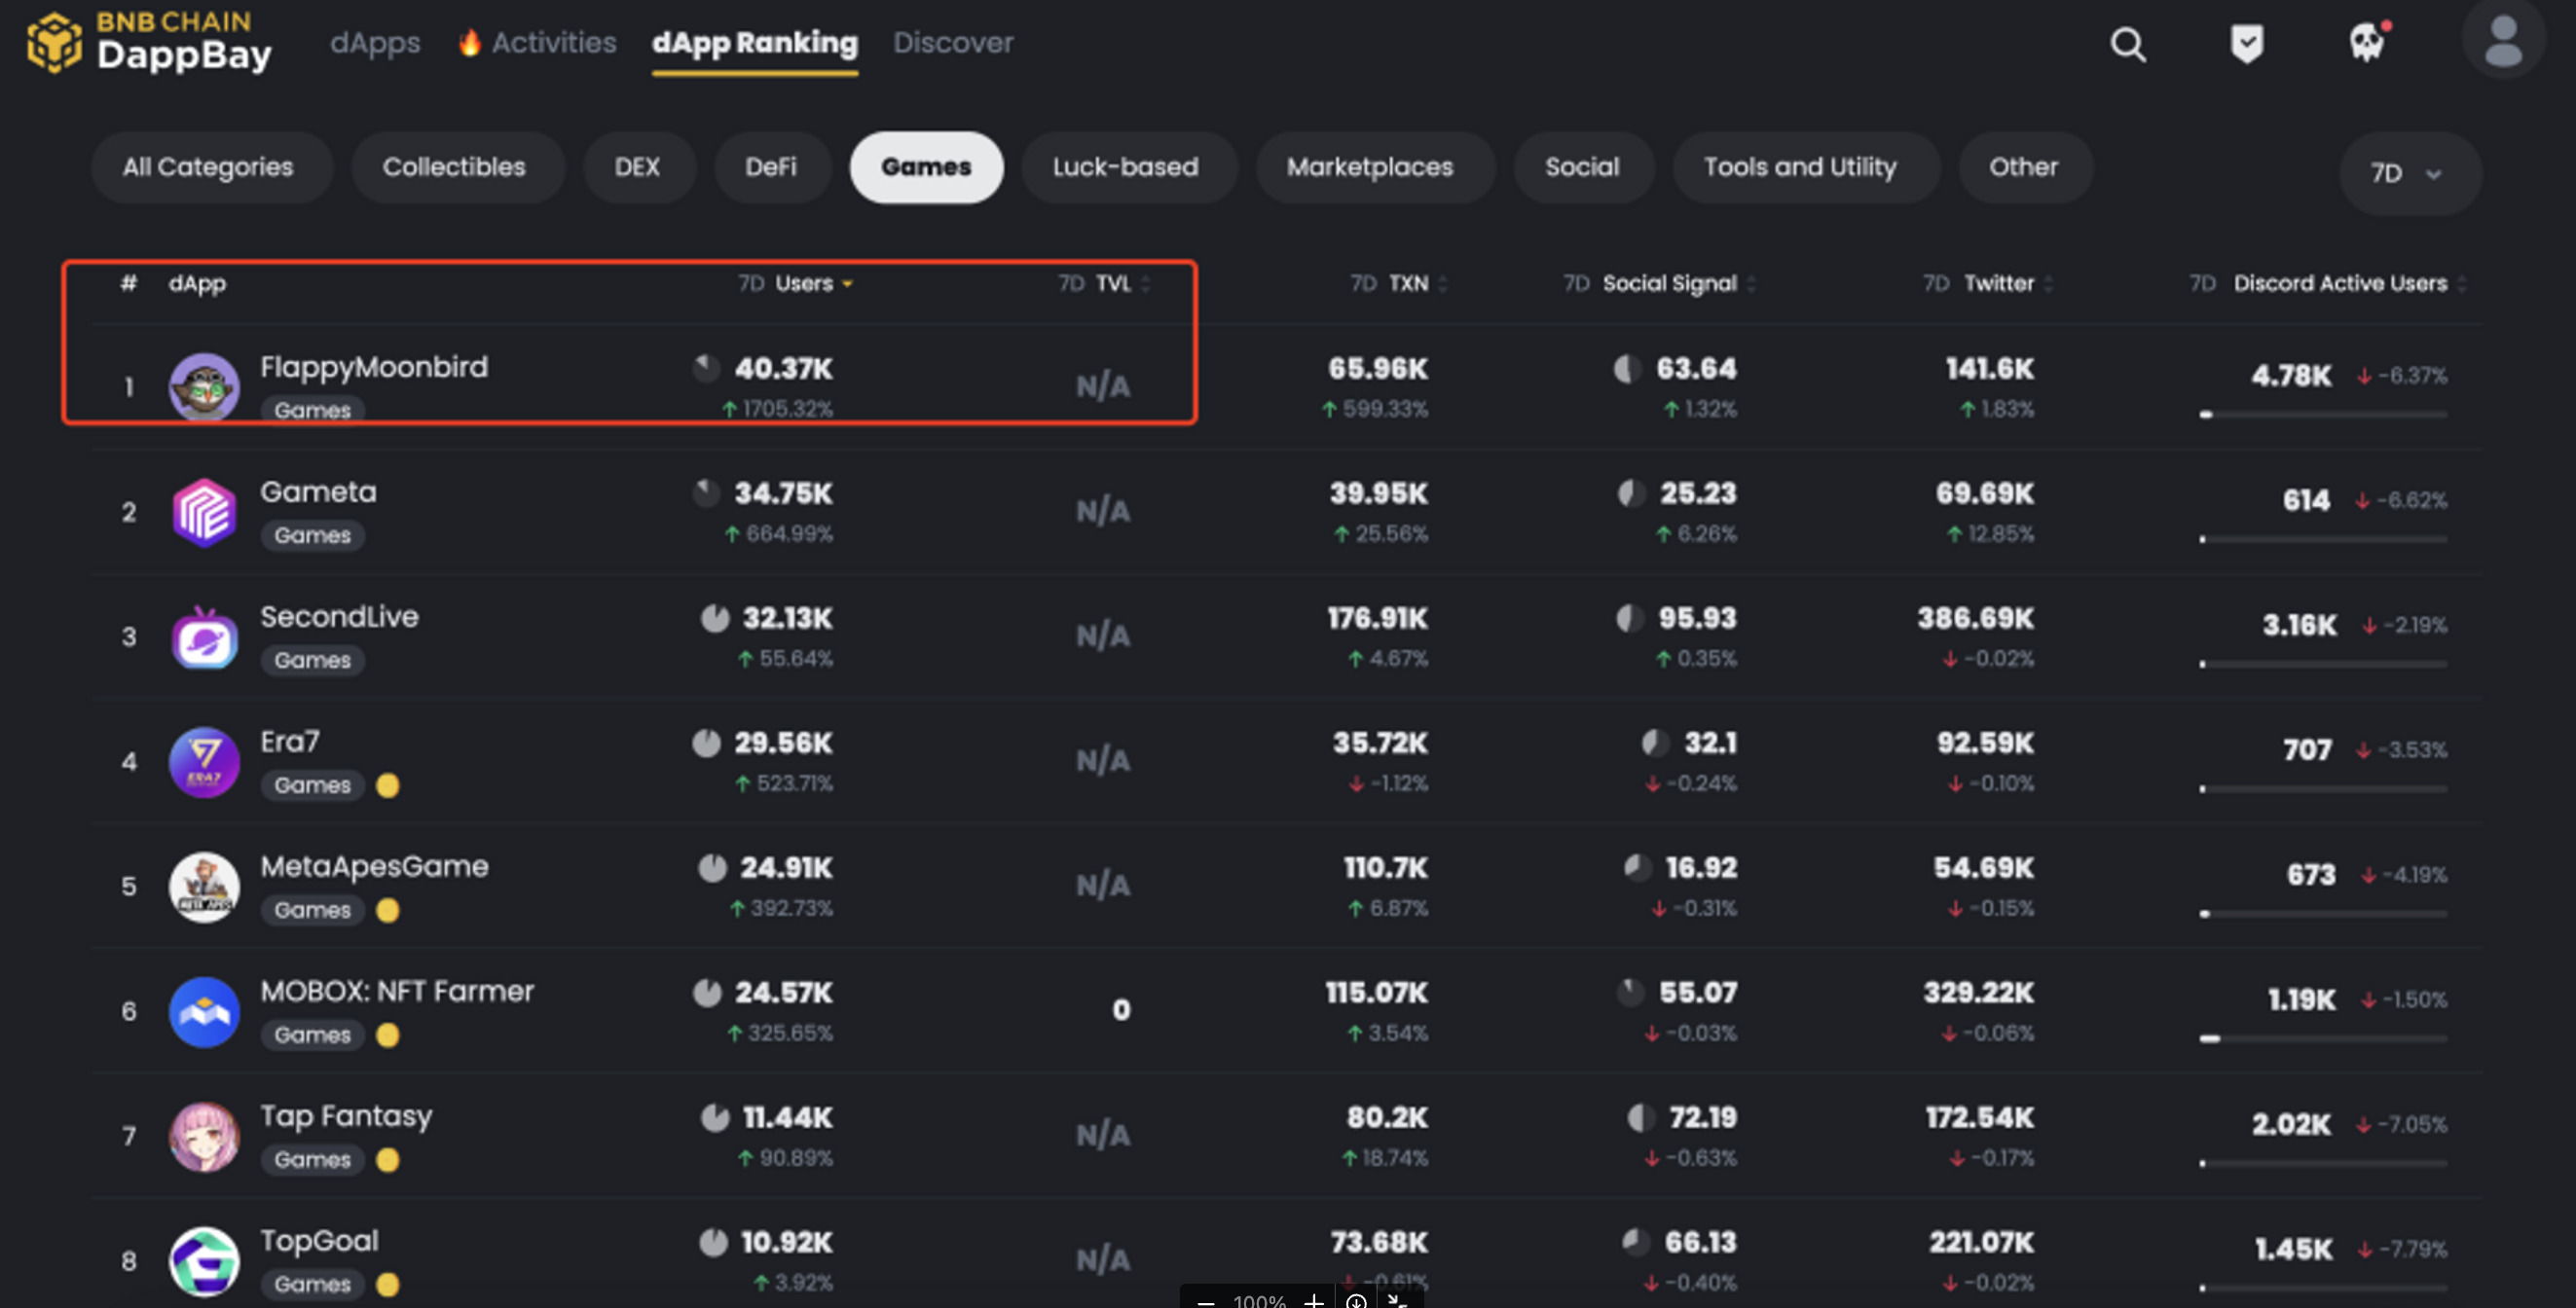Select the DeFi category filter
This screenshot has width=2576, height=1308.
[770, 167]
